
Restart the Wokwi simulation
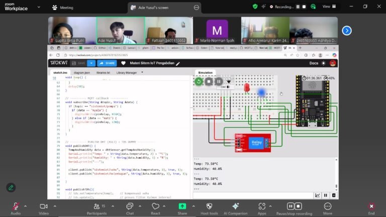199,81
